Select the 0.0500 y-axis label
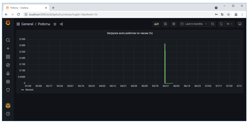Screen dimensions: 250x125 click(21, 77)
